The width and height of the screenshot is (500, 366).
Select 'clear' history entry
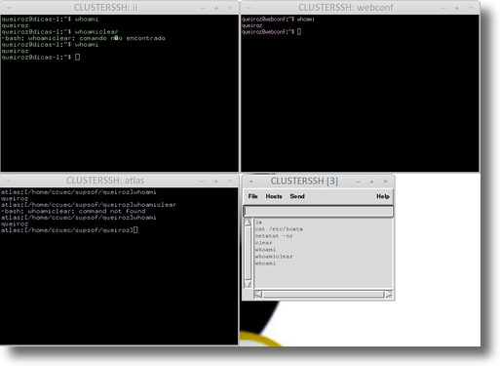pos(263,243)
